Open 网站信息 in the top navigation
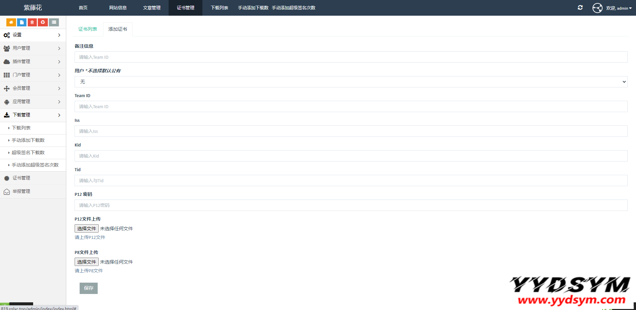Image resolution: width=636 pixels, height=310 pixels. click(118, 8)
